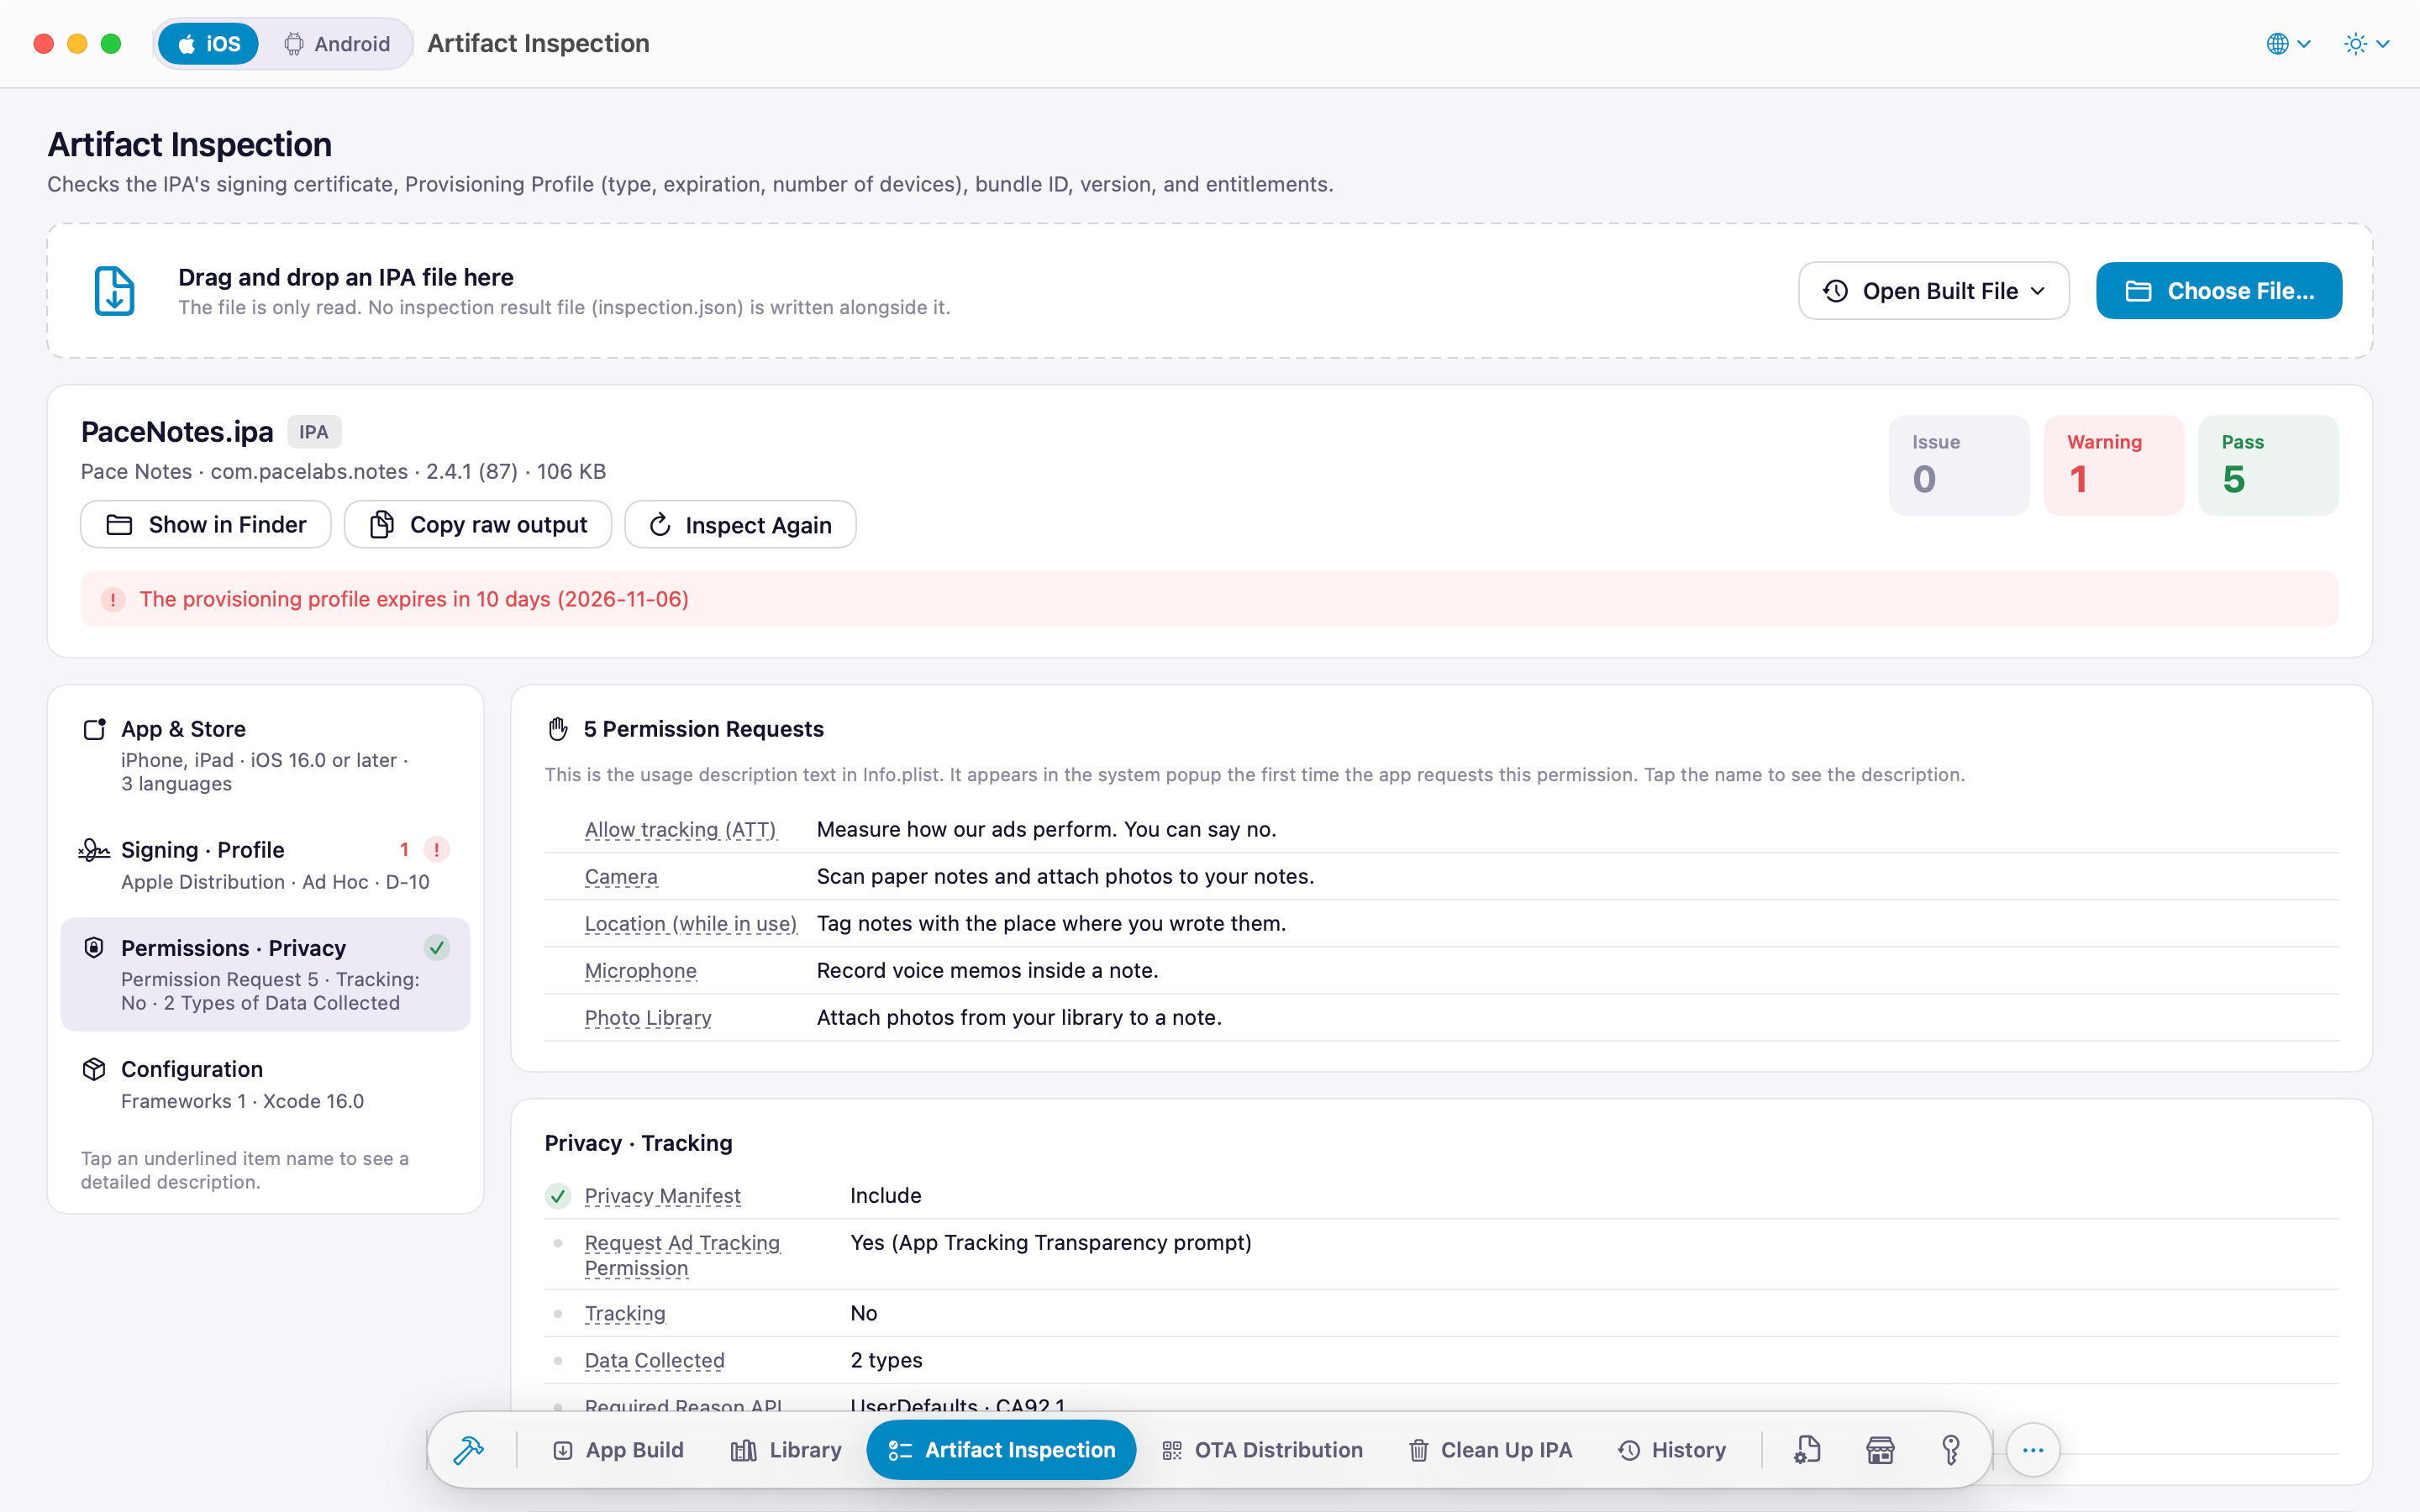Open the History tab
The width and height of the screenshot is (2420, 1512).
(x=1672, y=1449)
